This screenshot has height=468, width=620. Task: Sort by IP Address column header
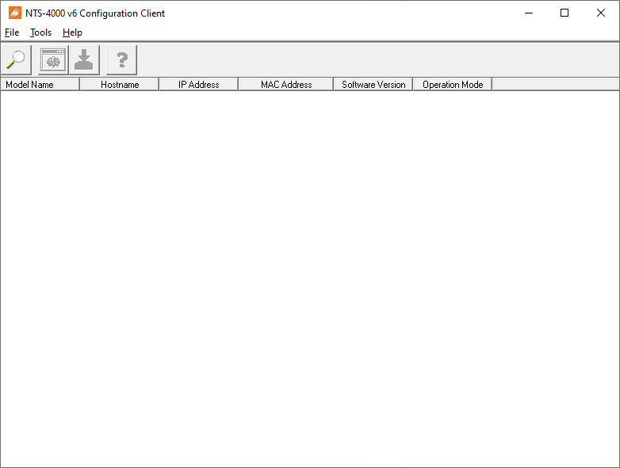[x=198, y=85]
